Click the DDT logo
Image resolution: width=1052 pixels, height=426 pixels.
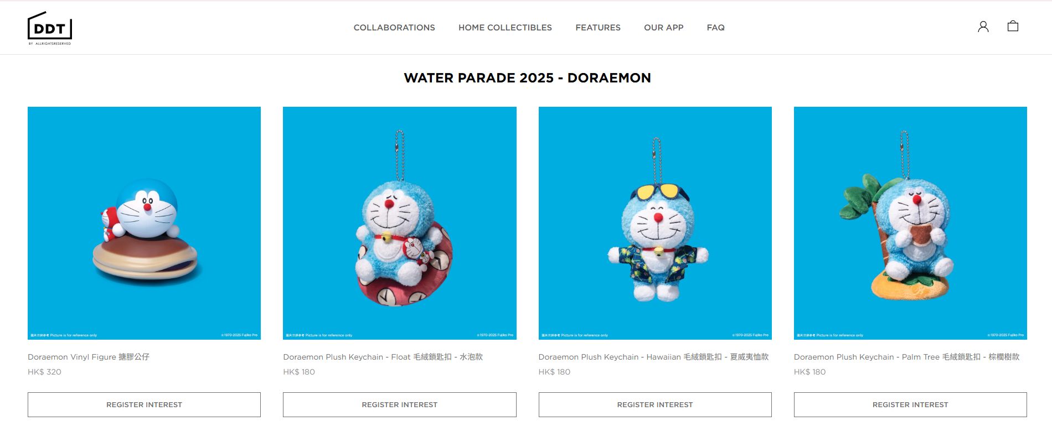50,28
